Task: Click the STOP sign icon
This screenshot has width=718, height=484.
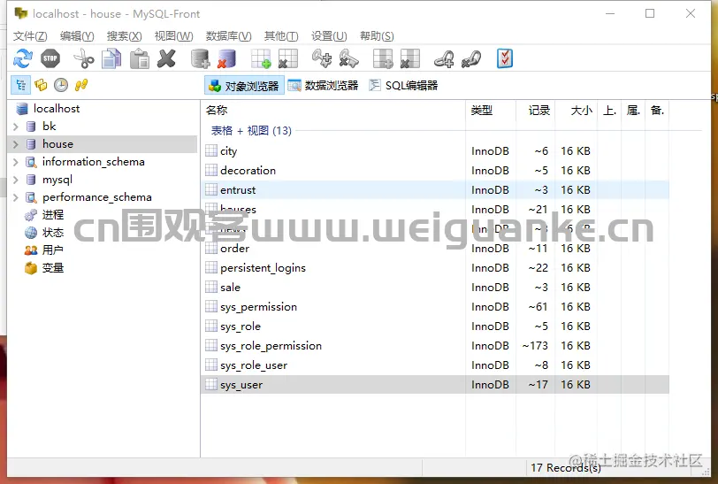Action: pos(50,58)
